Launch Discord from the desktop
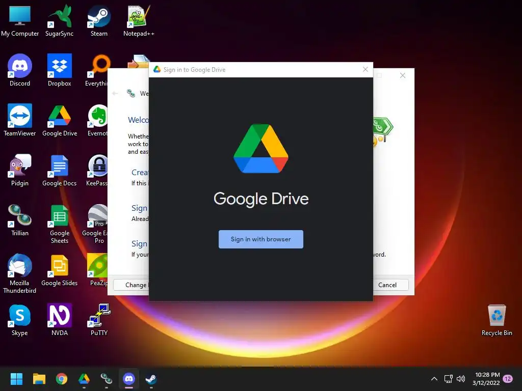The width and height of the screenshot is (522, 391). (x=20, y=70)
